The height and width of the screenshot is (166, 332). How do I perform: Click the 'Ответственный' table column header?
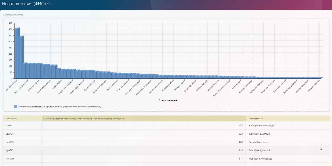(256, 119)
